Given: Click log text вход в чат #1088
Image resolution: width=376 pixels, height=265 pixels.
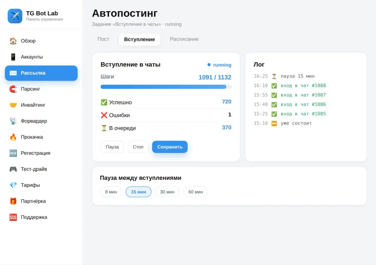Looking at the screenshot, I should tap(303, 86).
